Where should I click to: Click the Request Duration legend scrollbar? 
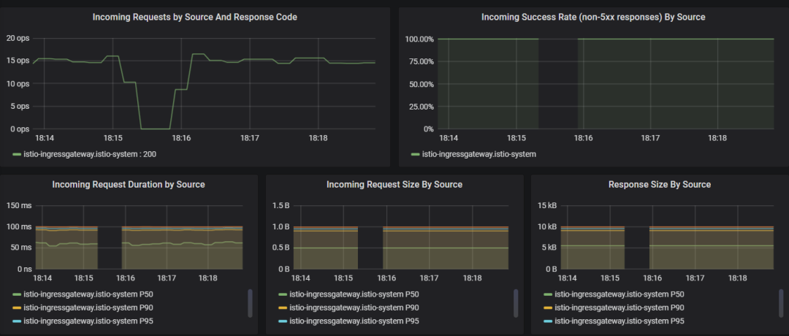point(251,303)
